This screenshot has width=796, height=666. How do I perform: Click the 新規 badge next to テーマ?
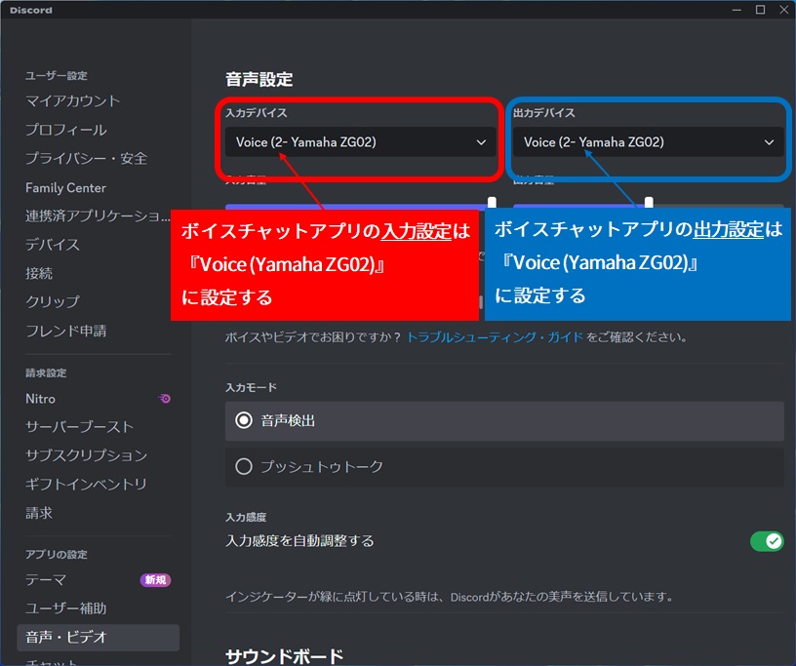point(155,580)
